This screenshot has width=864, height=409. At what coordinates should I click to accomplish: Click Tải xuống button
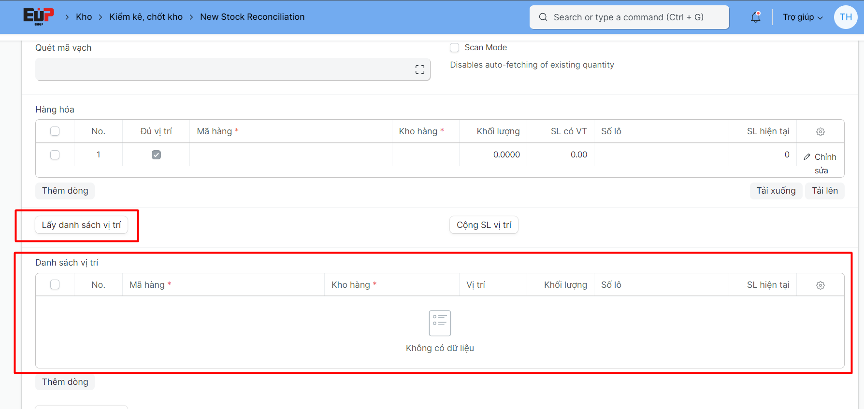point(776,191)
